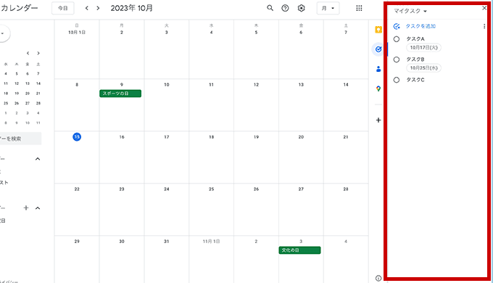Open the Contacts person icon in side panel

[378, 69]
